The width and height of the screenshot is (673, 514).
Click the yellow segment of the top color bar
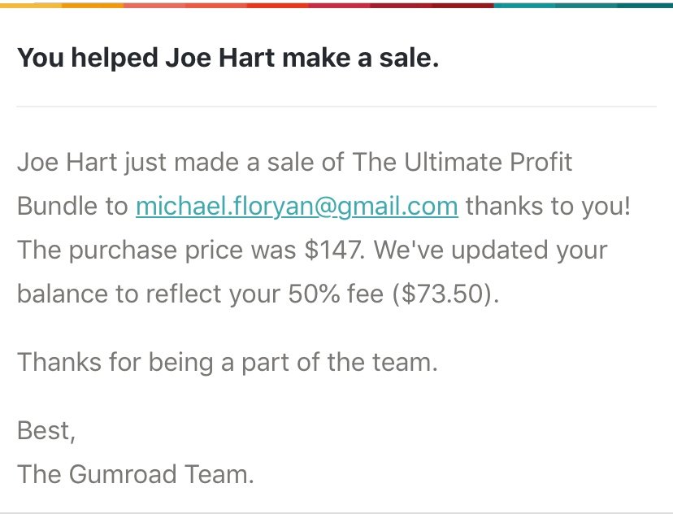coord(31,5)
